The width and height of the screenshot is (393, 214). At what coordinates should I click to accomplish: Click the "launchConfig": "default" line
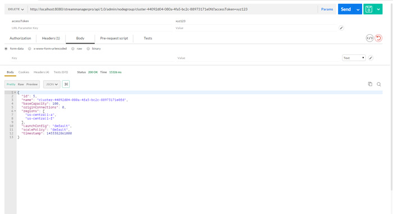pyautogui.click(x=47, y=126)
